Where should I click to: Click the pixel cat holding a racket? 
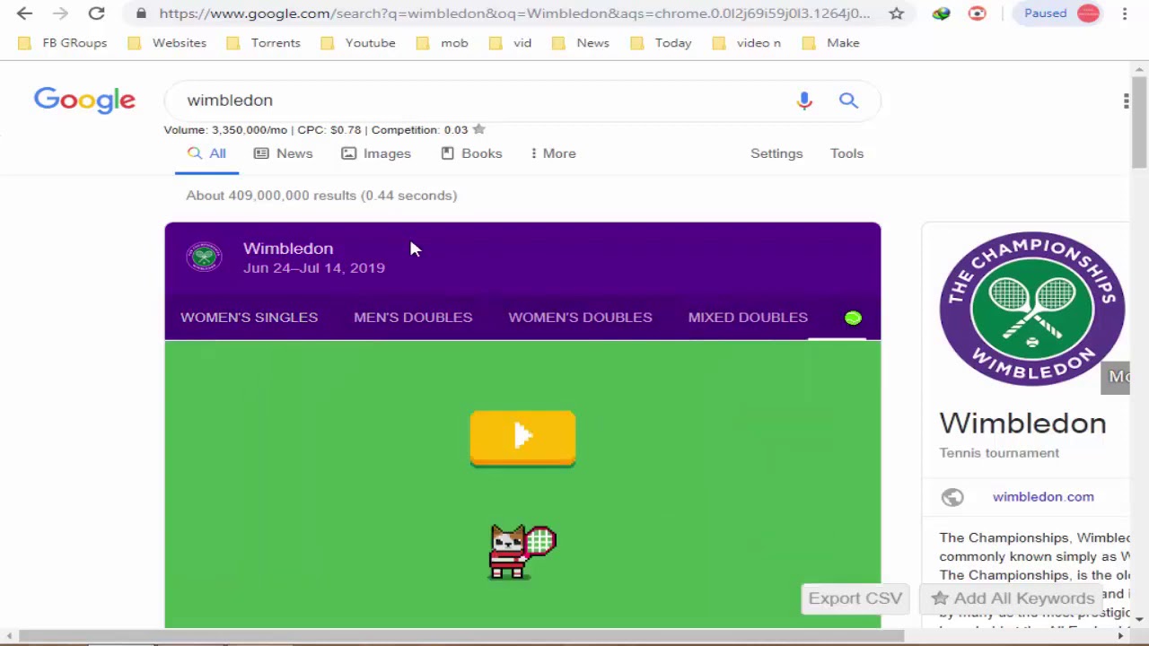point(522,552)
